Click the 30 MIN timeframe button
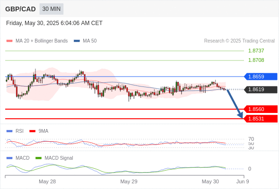This screenshot has height=189, width=279. tap(52, 9)
